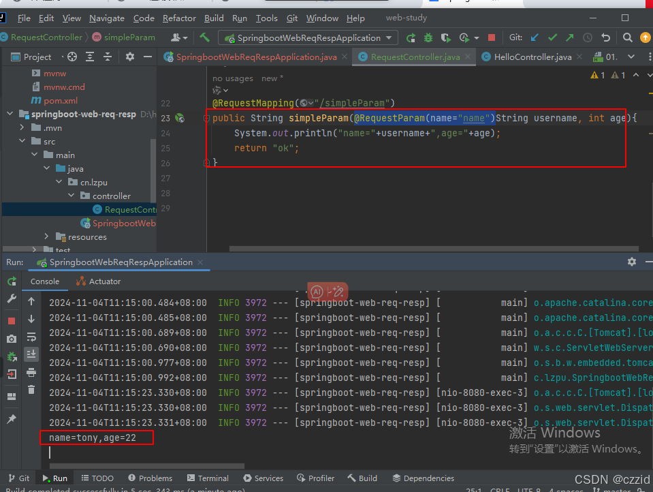Image resolution: width=653 pixels, height=492 pixels.
Task: Click the wrench icon in Run panel
Action: click(12, 298)
